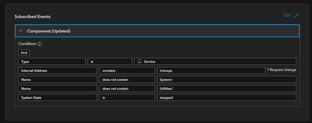Open "does not contain" operator beside Utilities/

(127, 88)
